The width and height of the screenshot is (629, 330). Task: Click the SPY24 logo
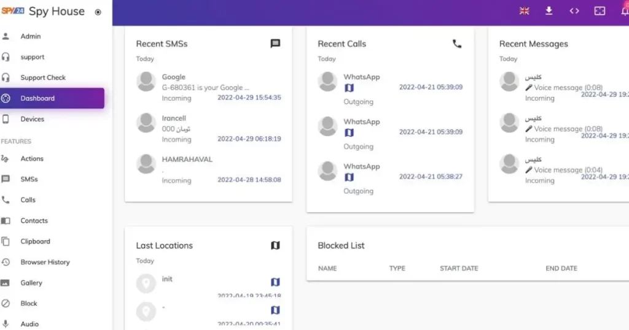point(12,11)
